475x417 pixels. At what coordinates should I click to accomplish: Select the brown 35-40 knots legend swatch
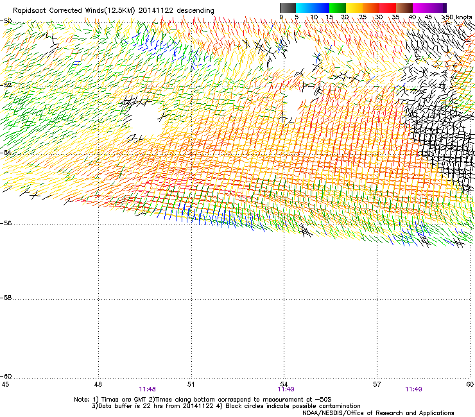(x=404, y=8)
